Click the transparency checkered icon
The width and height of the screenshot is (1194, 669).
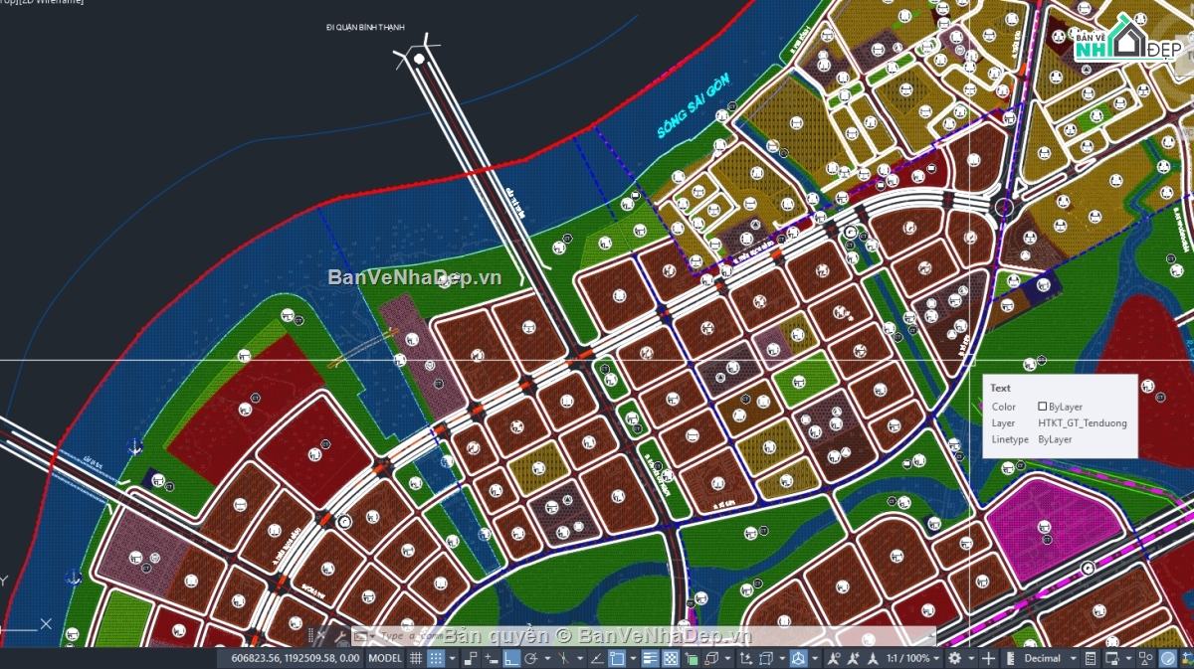click(671, 658)
